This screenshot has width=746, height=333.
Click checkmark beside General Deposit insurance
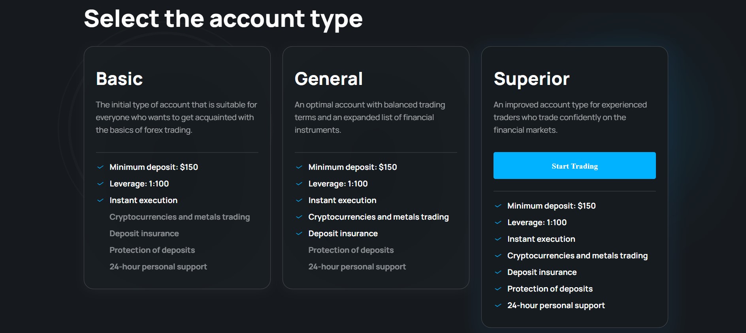tap(299, 233)
